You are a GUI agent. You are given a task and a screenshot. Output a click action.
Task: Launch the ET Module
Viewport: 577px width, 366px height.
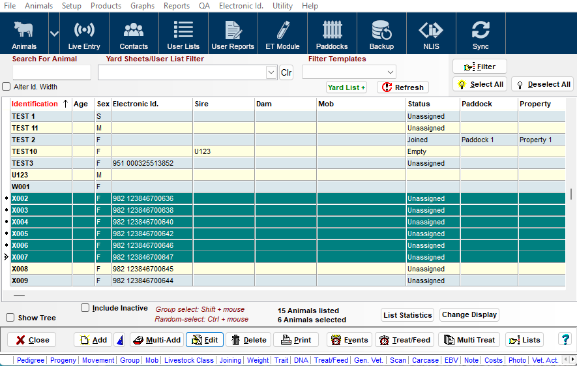click(x=282, y=35)
